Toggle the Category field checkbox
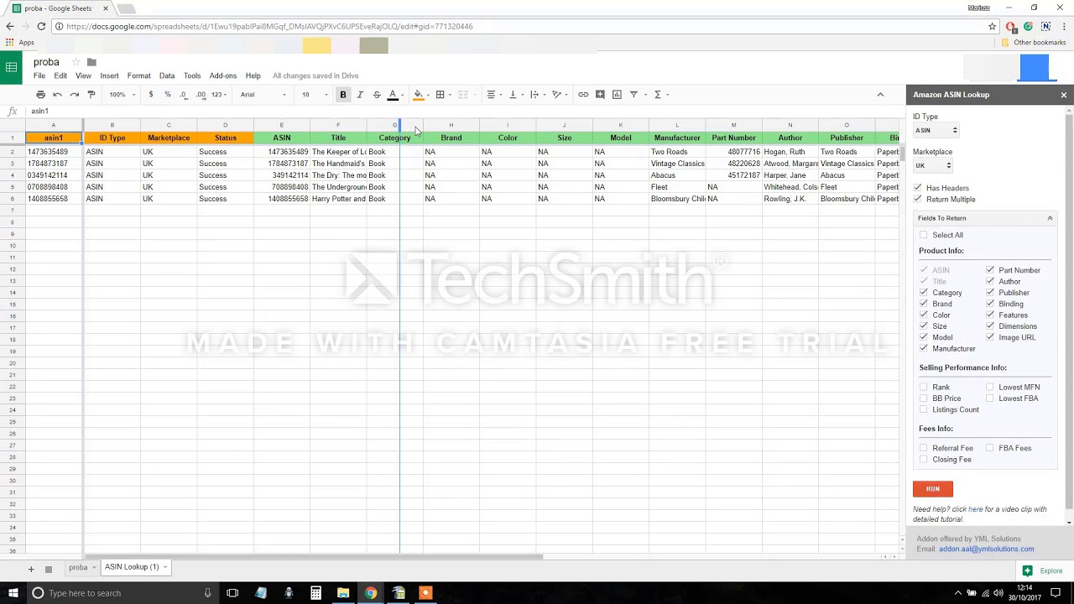Viewport: 1074px width, 604px height. point(924,293)
